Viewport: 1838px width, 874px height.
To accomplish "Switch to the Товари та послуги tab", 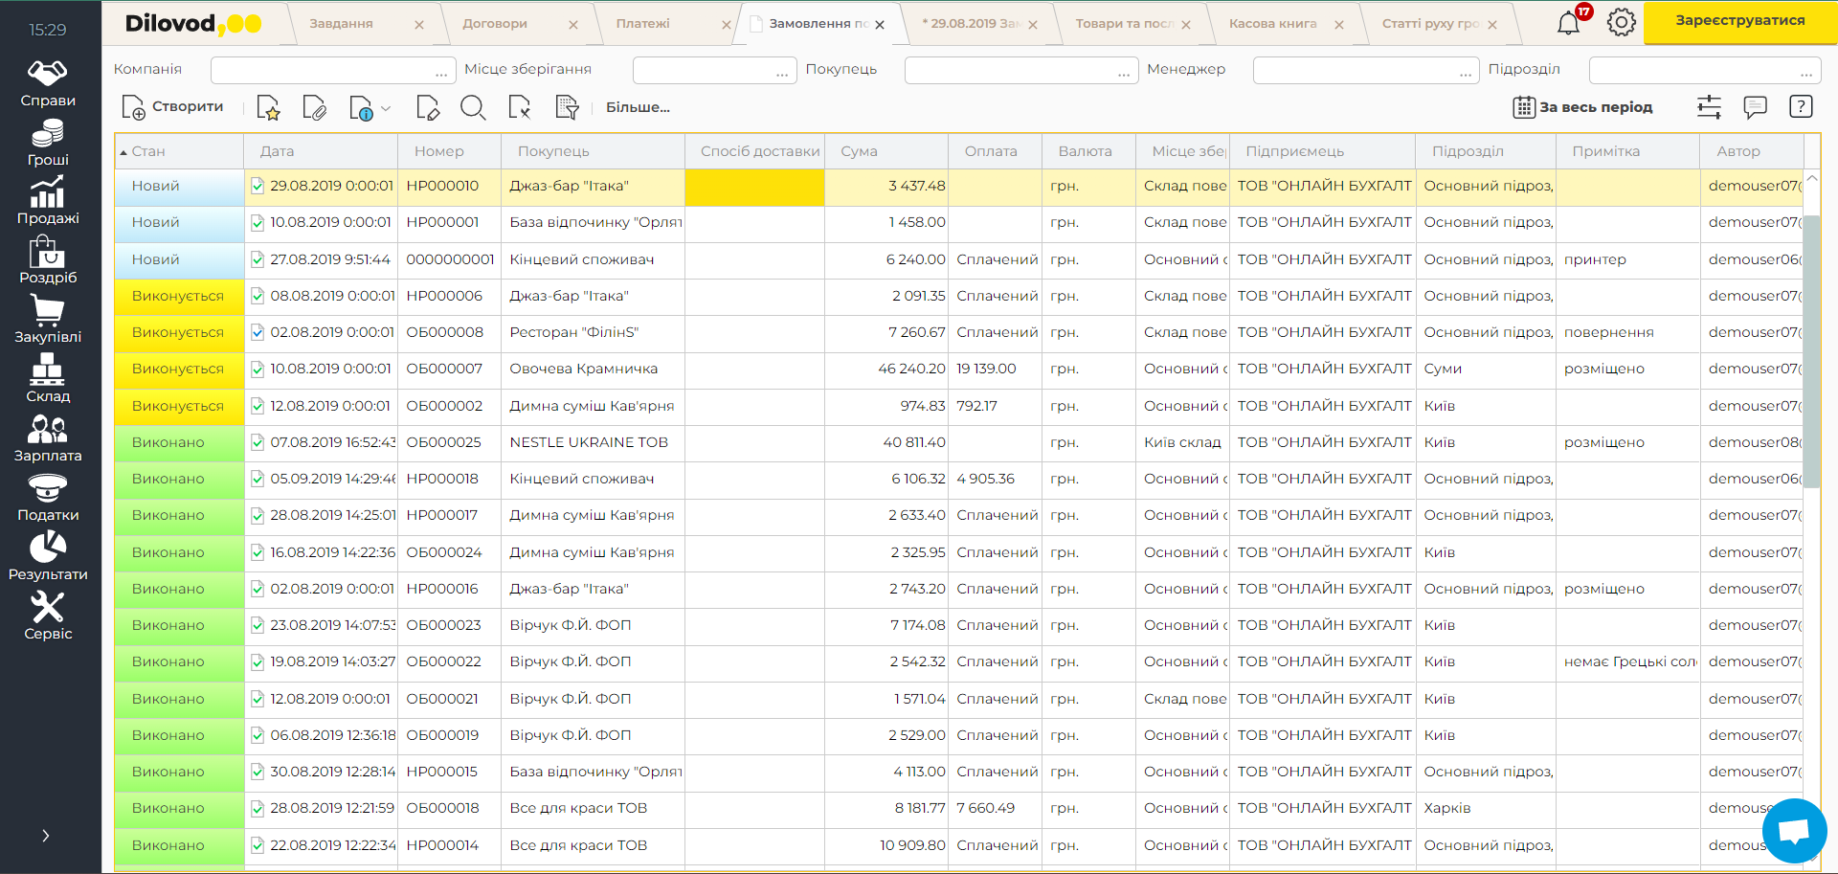I will 1125,24.
